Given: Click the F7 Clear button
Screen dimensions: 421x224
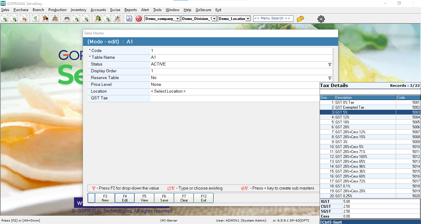Looking at the screenshot, I should click(184, 198).
